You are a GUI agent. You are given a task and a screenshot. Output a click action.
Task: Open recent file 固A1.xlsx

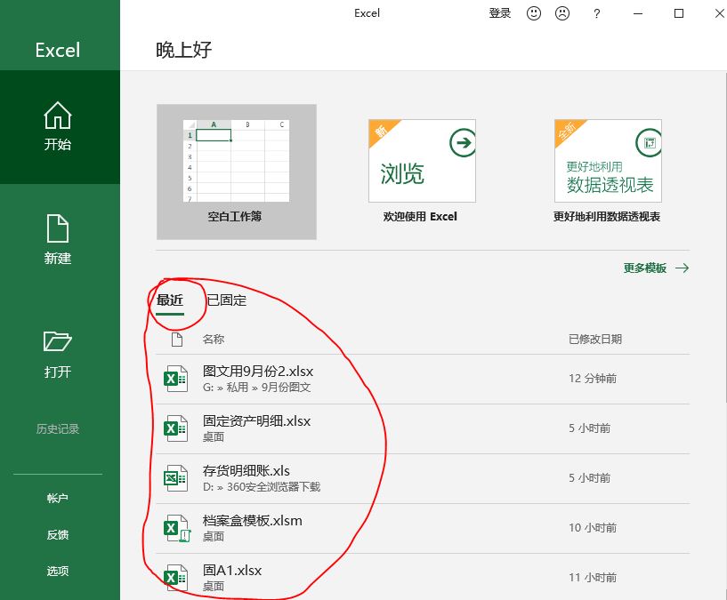pyautogui.click(x=423, y=577)
